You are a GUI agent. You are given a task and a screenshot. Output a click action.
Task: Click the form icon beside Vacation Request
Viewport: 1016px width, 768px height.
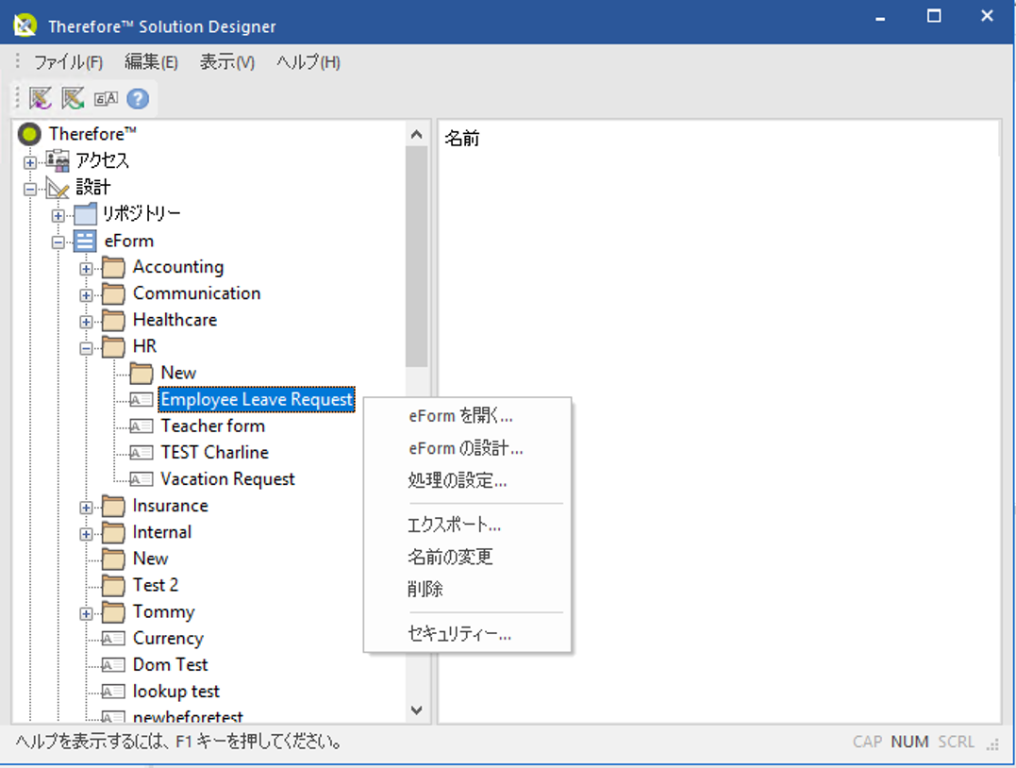coord(142,479)
